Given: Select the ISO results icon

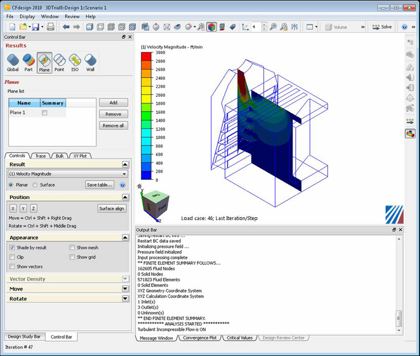Looking at the screenshot, I should [75, 63].
